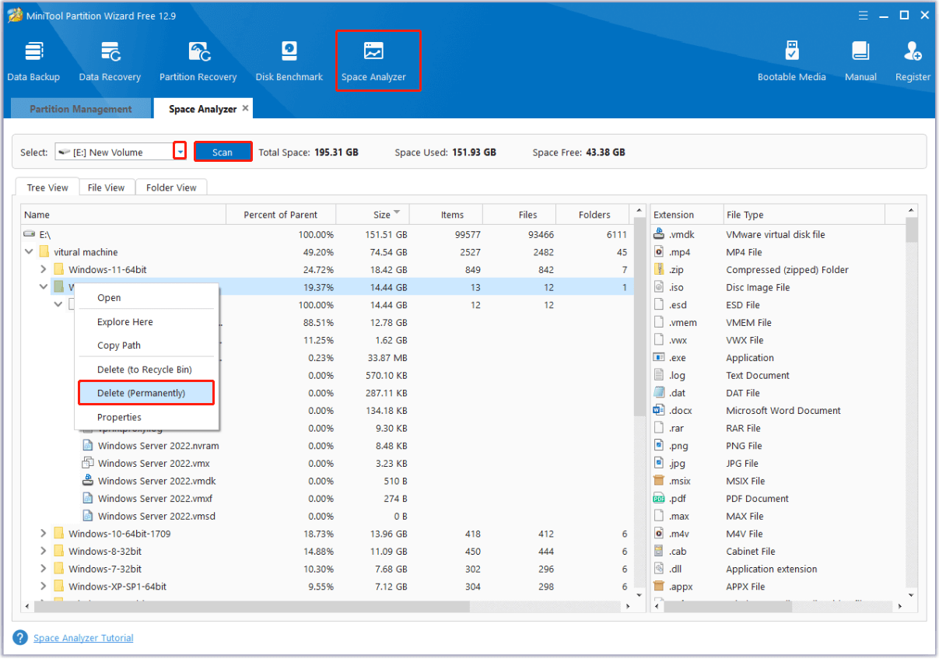
Task: Launch the Data Recovery tool
Action: click(x=110, y=61)
